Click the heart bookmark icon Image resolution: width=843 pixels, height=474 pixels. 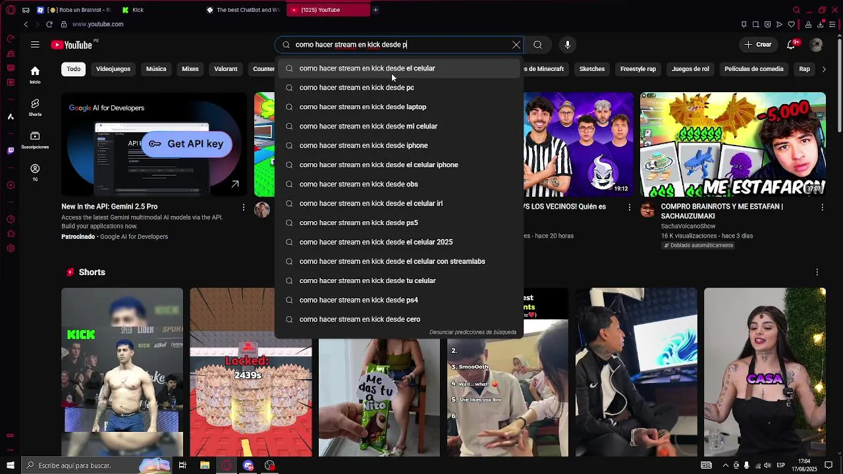tap(791, 24)
